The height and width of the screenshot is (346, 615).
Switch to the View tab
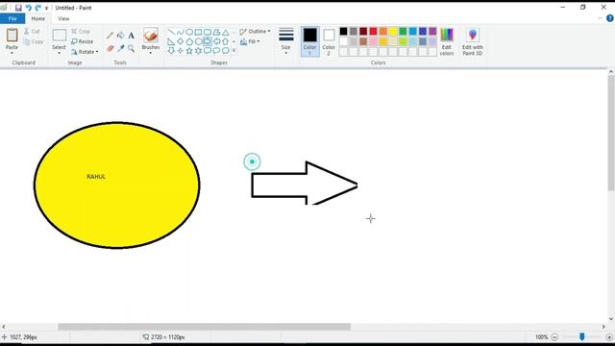coord(63,18)
